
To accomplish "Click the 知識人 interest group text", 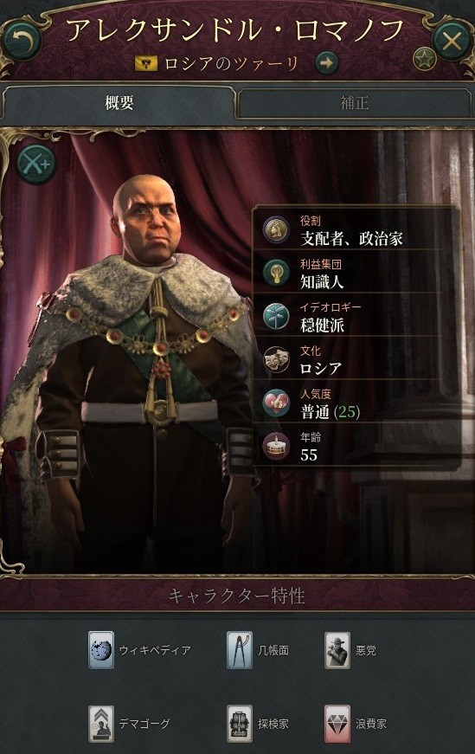I will coord(322,281).
